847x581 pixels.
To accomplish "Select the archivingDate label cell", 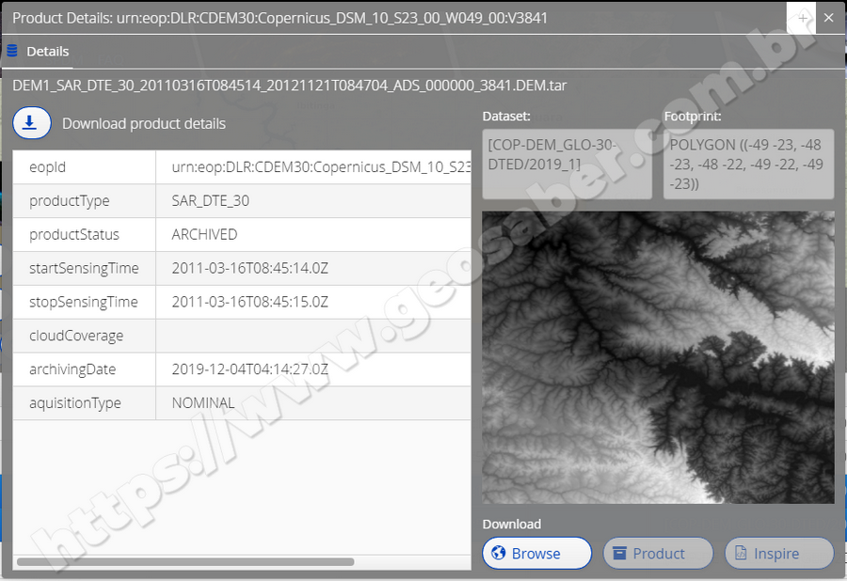I will tap(85, 369).
